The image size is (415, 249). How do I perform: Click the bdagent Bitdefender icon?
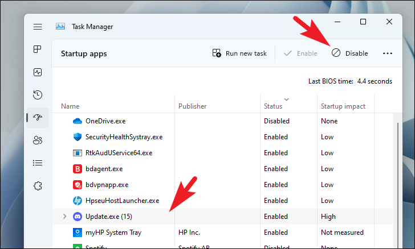(x=78, y=169)
